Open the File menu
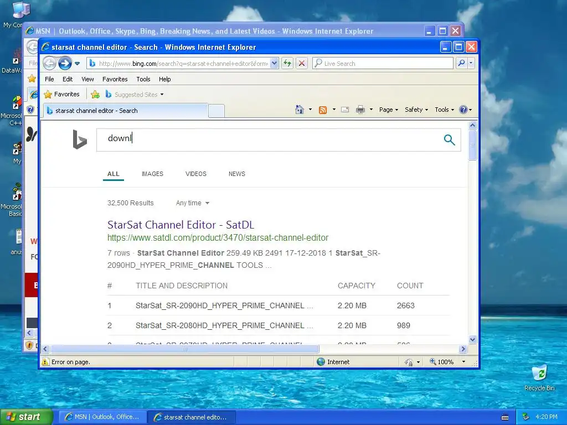The image size is (567, 425). 49,79
